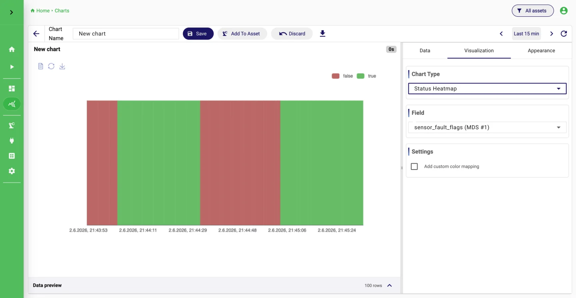
Task: Follow the Charts breadcrumb link
Action: click(62, 11)
